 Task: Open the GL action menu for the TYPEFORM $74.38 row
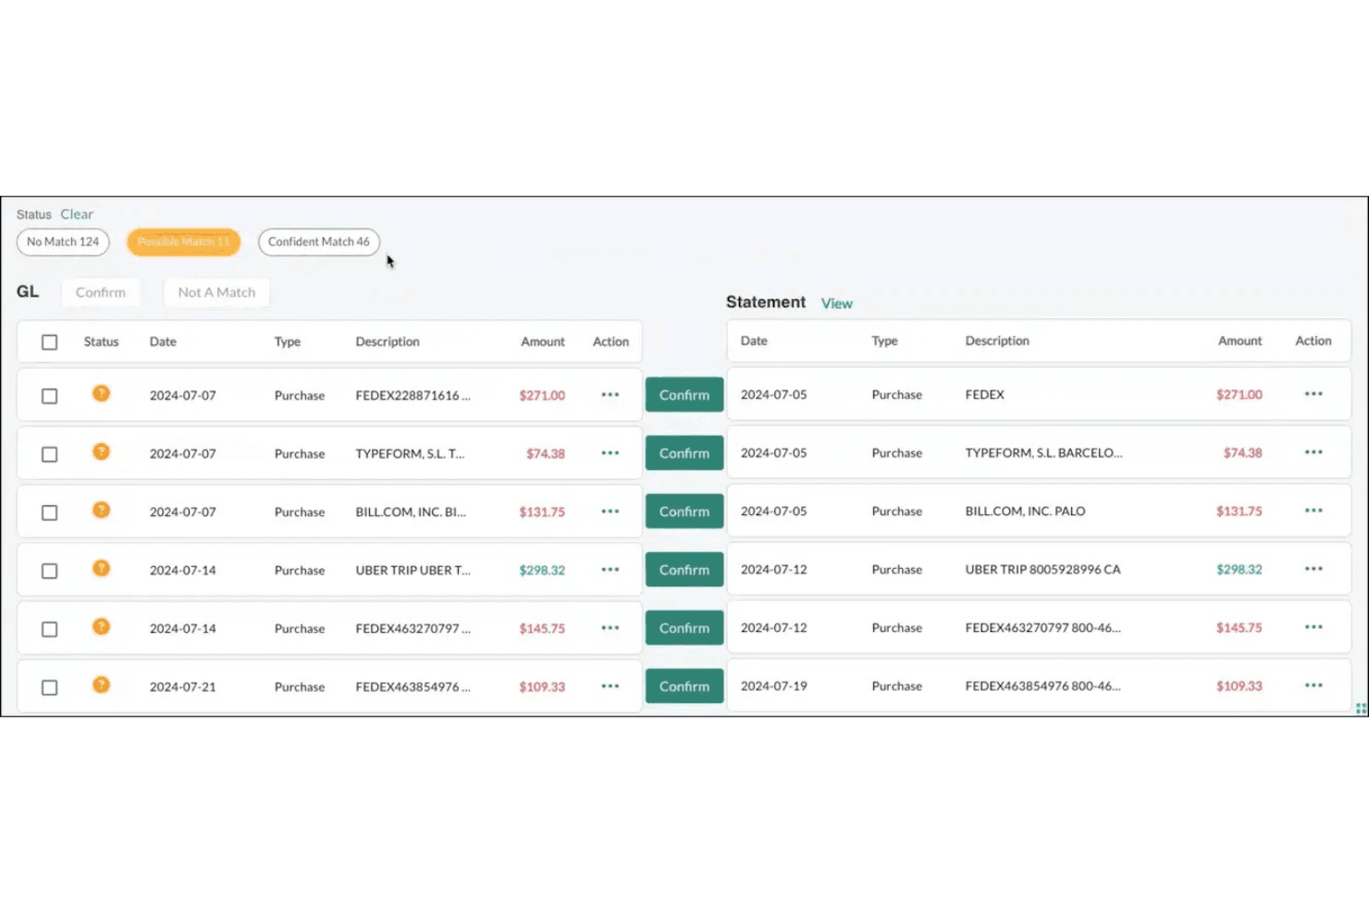point(610,453)
